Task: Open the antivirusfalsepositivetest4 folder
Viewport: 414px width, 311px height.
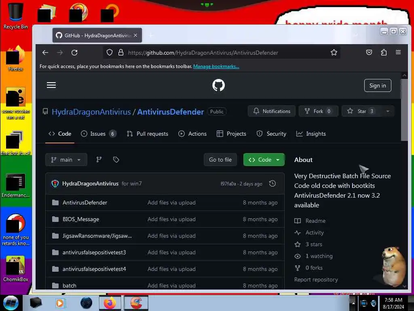Action: 94,269
